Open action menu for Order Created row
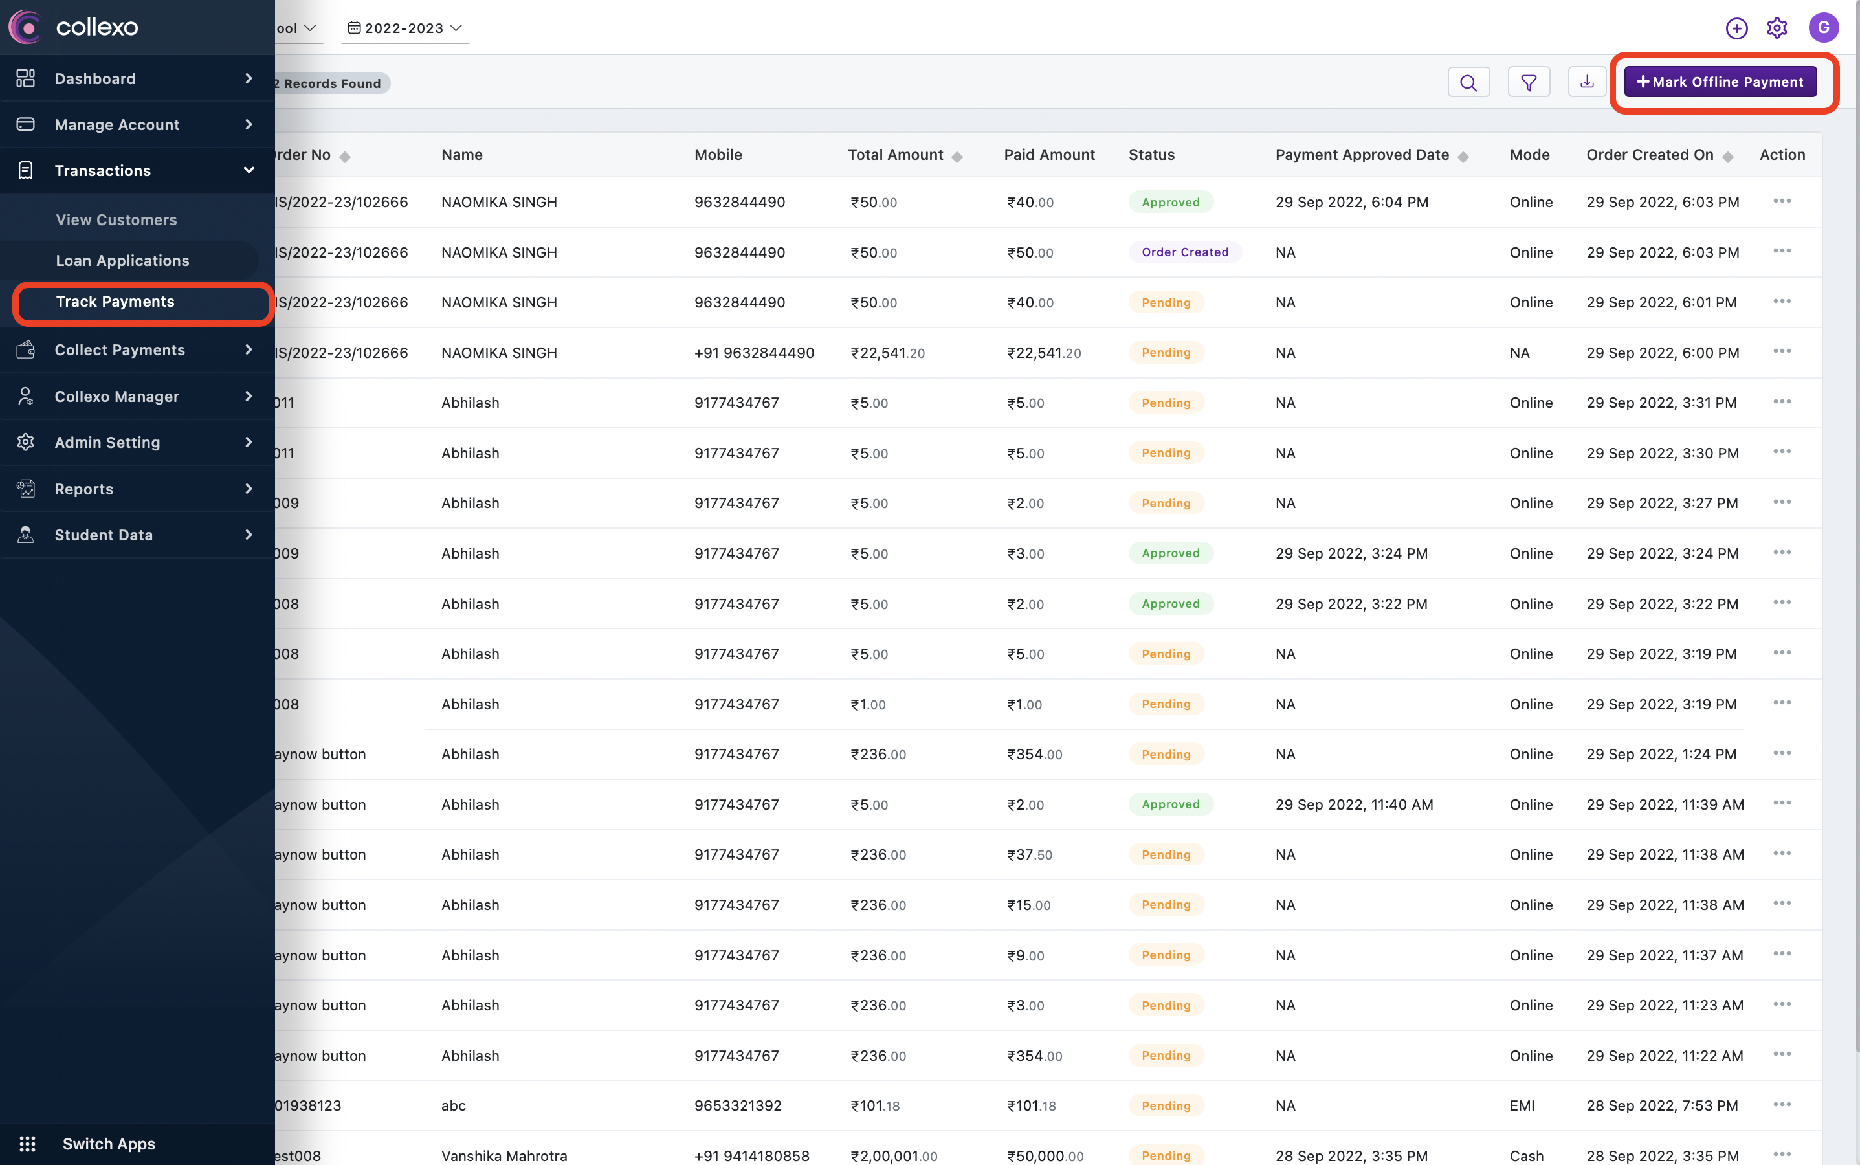Viewport: 1860px width, 1165px height. (1782, 251)
